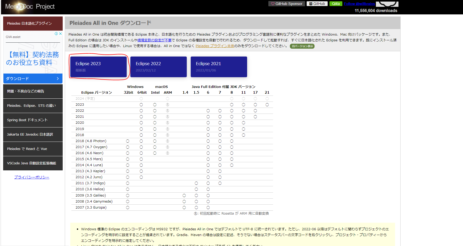
Task: Open the Pleiades プラグイン本体 link
Action: pyautogui.click(x=215, y=46)
